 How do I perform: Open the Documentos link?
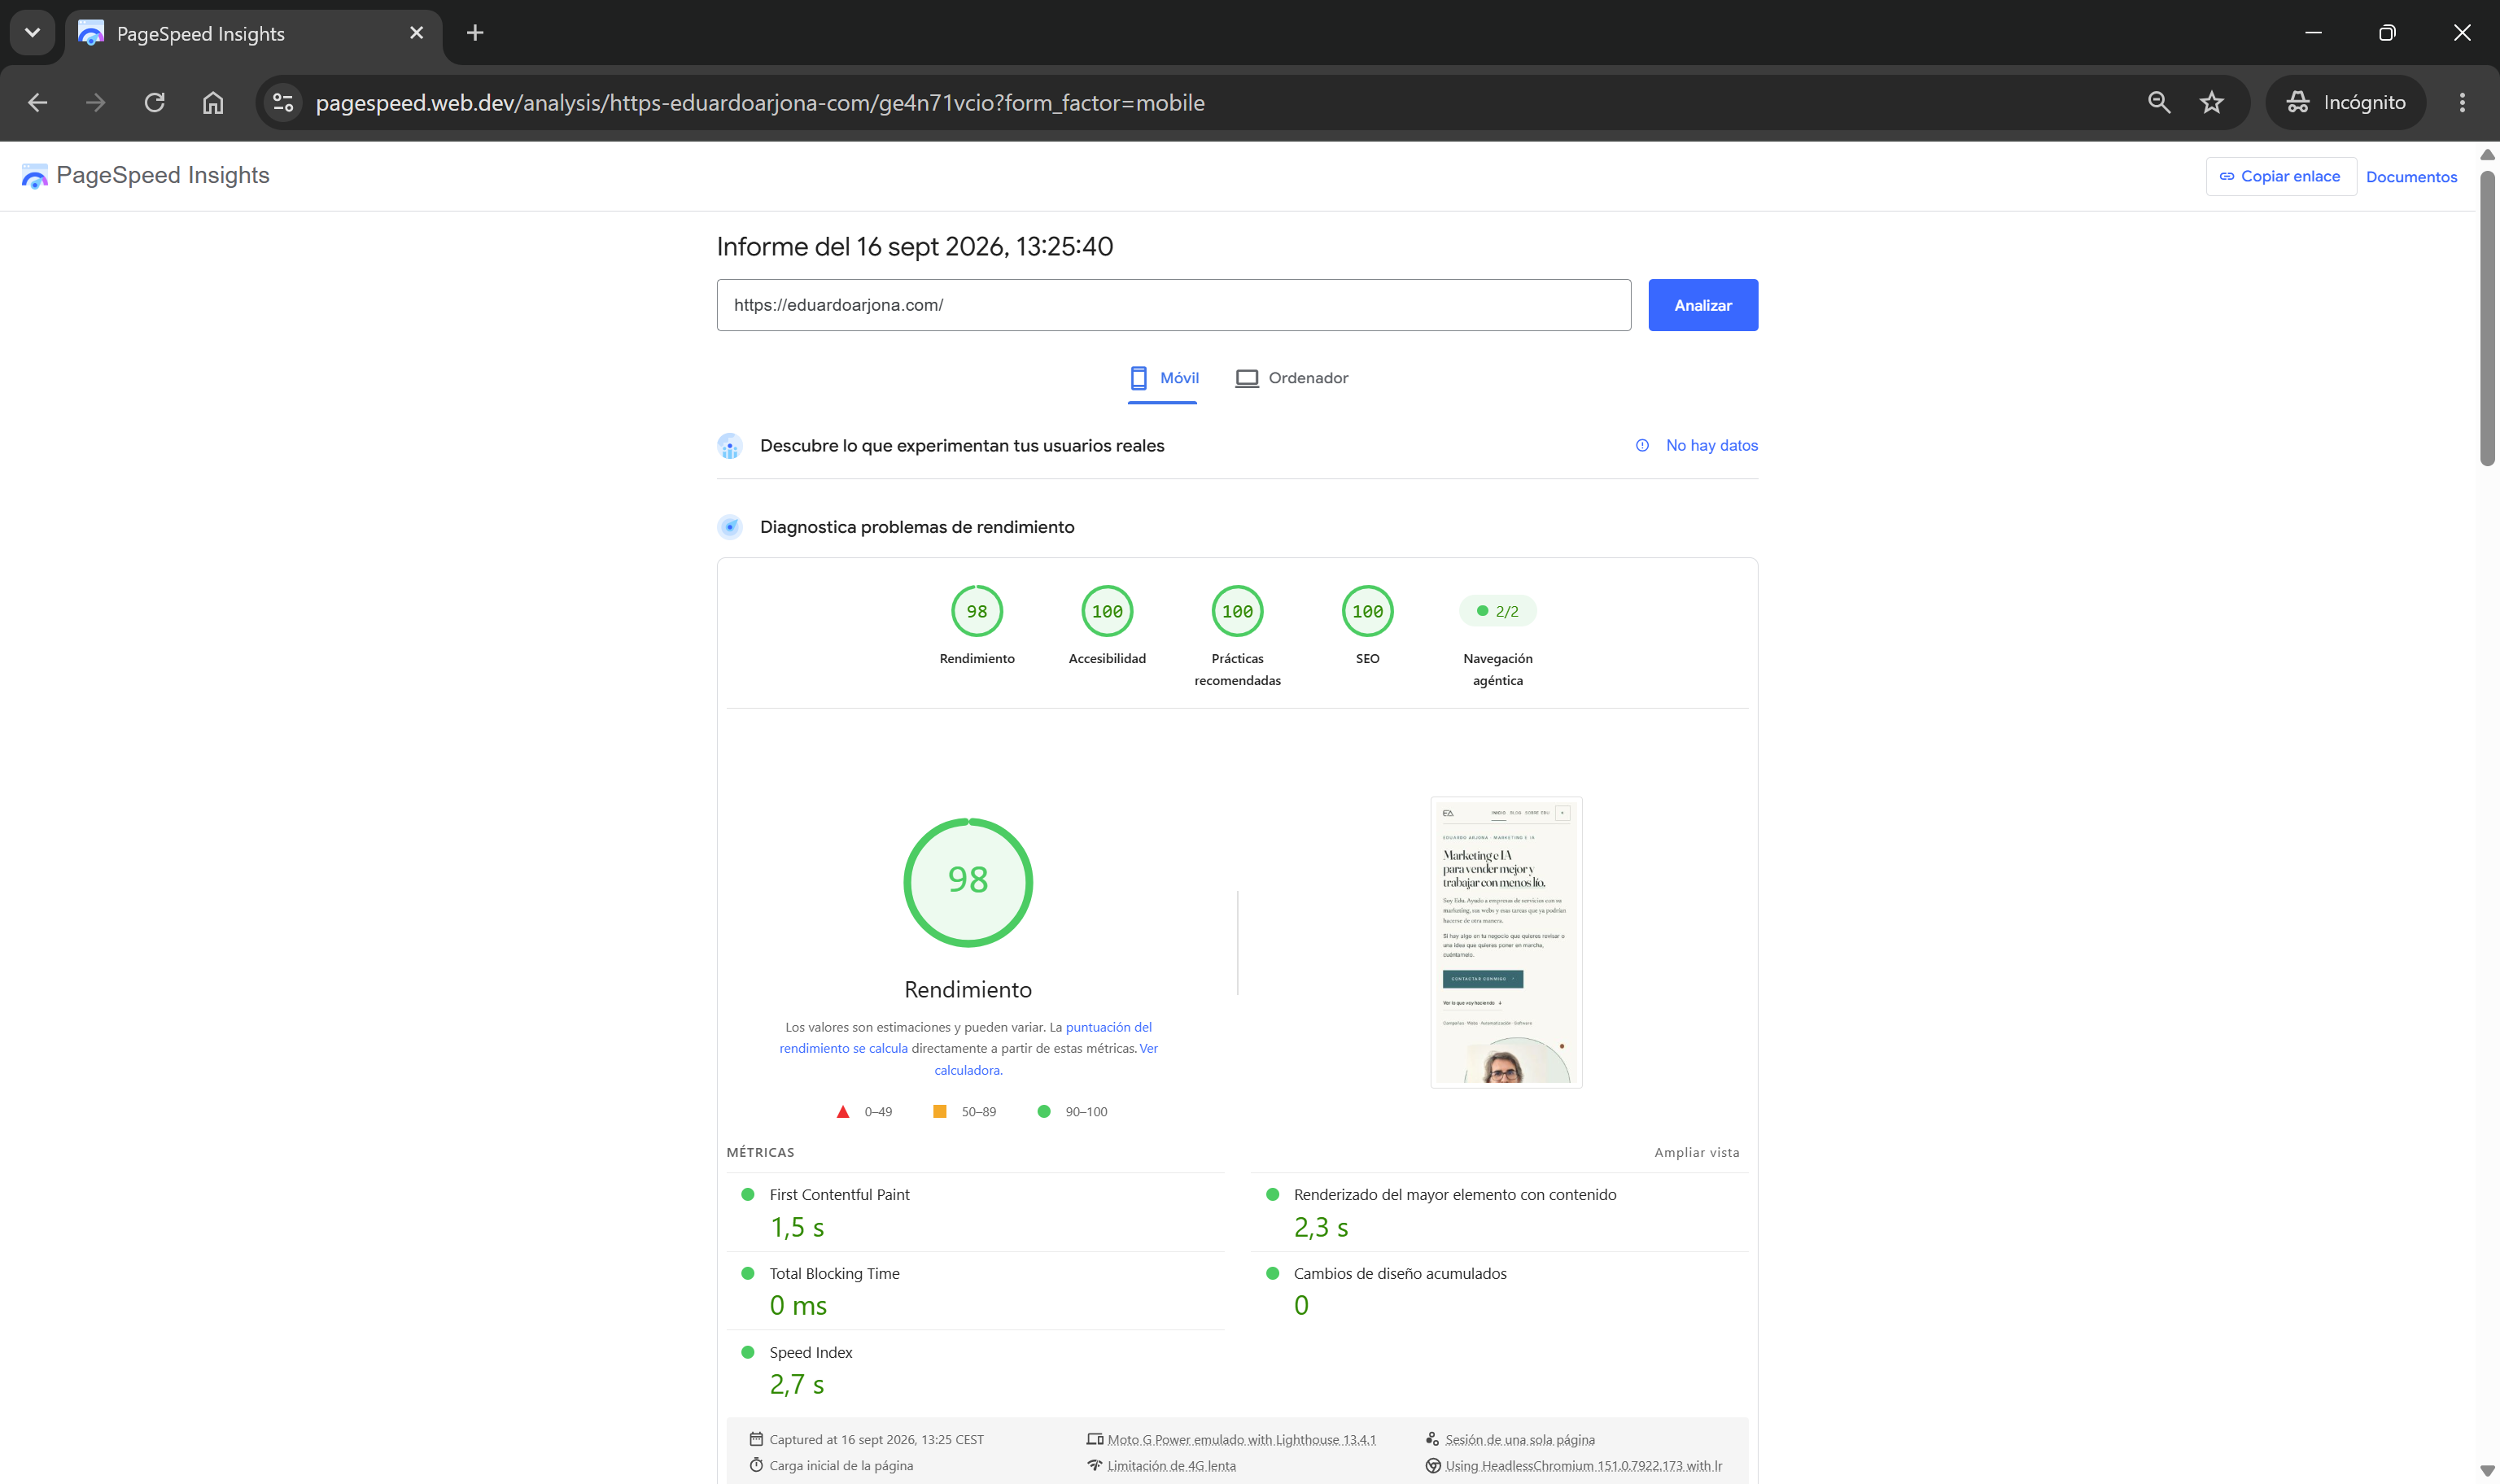pyautogui.click(x=2411, y=177)
